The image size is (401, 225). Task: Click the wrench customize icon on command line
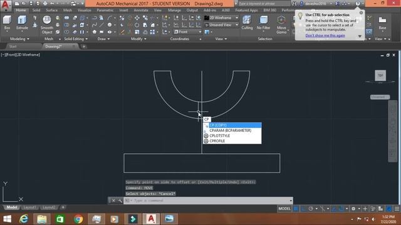(x=120, y=201)
